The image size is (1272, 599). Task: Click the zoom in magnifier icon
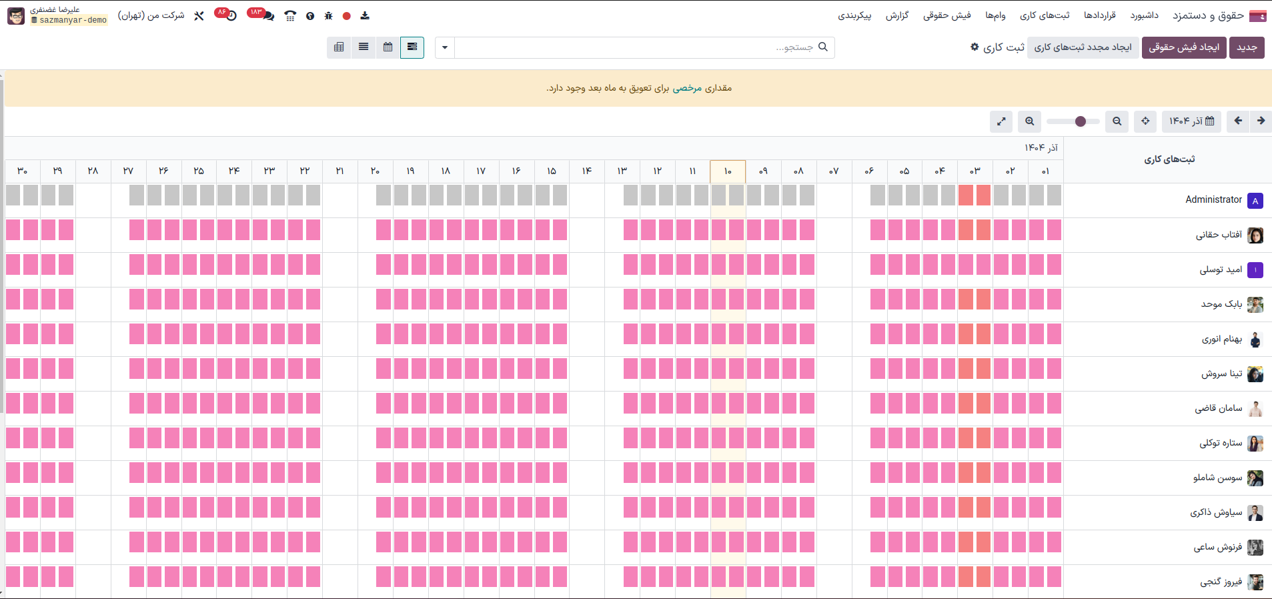coord(1030,121)
